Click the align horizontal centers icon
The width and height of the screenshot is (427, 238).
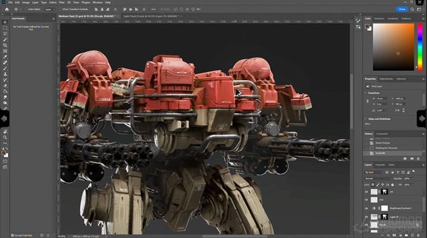[x=102, y=9]
